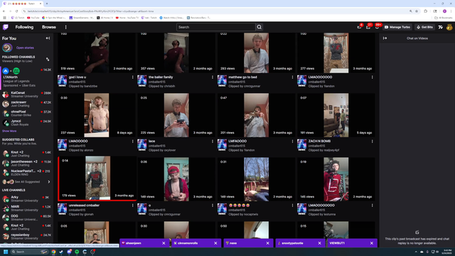Open options menu for 'the baller family' clip
455x256 pixels.
213,78
